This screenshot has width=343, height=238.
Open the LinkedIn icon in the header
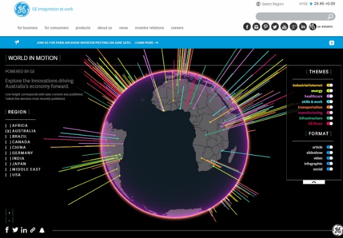click(302, 26)
